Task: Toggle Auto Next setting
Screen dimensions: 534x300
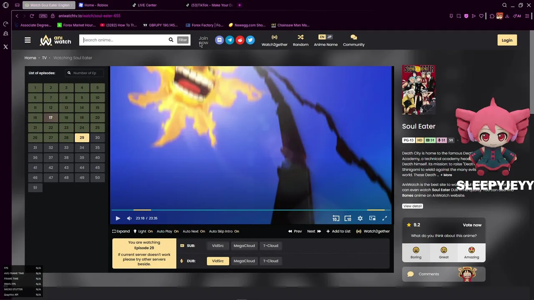Action: point(194,231)
